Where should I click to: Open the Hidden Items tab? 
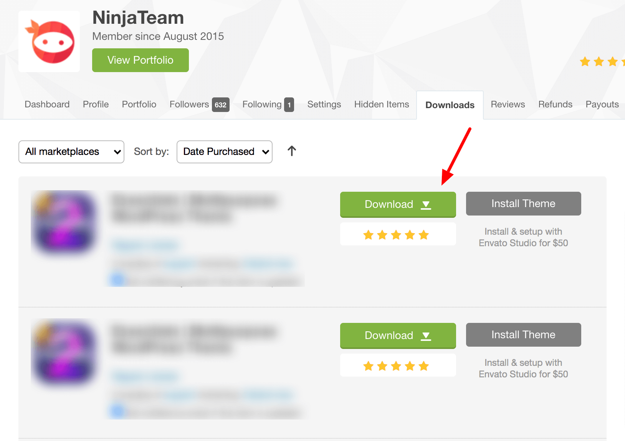click(382, 104)
